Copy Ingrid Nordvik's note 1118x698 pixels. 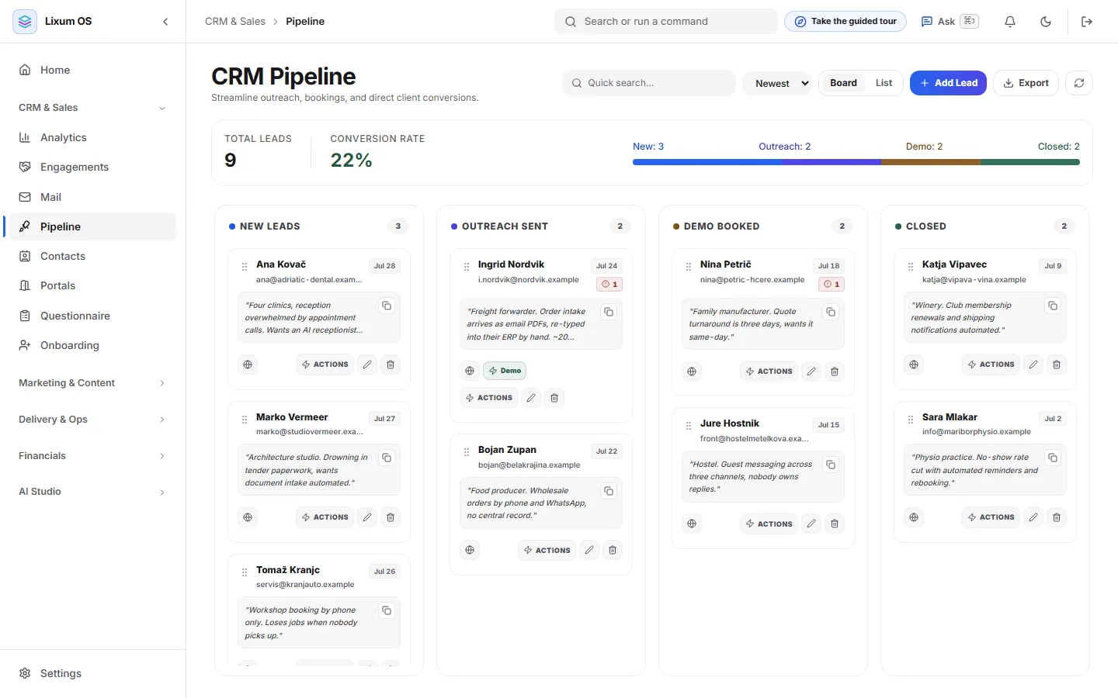point(609,312)
